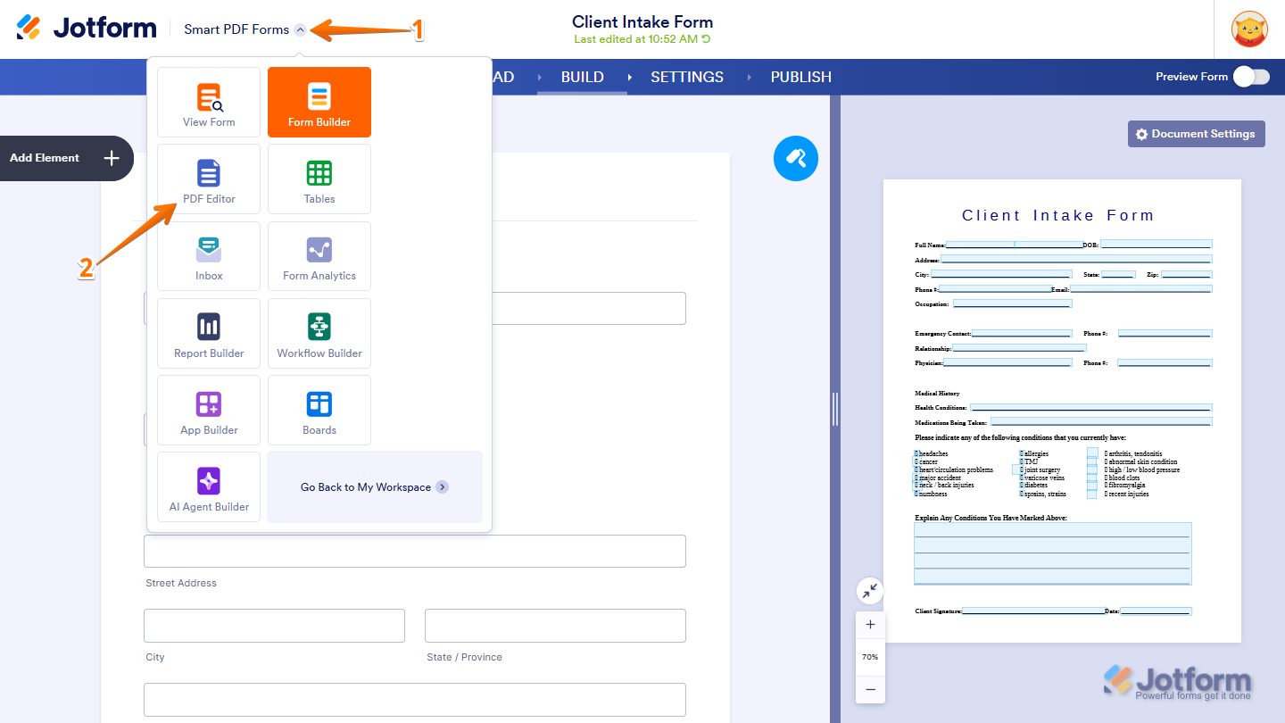The image size is (1285, 723).
Task: Open View Form from the product menu
Action: click(209, 103)
